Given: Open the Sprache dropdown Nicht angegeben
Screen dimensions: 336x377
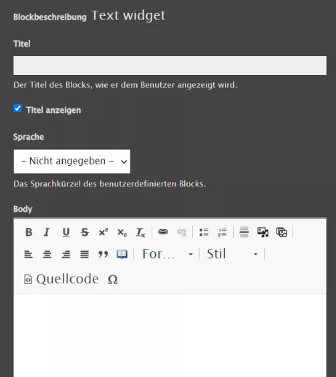Looking at the screenshot, I should click(72, 161).
